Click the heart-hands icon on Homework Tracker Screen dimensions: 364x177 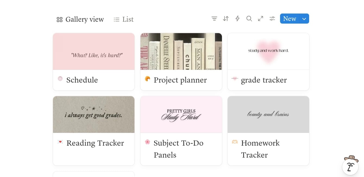tap(235, 142)
